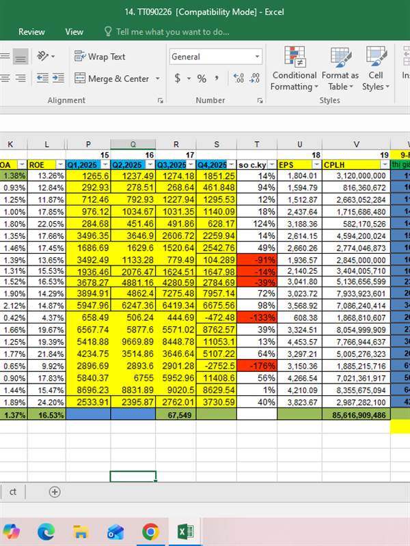Select the Center alignment icon
The width and height of the screenshot is (410, 546).
click(x=5, y=78)
